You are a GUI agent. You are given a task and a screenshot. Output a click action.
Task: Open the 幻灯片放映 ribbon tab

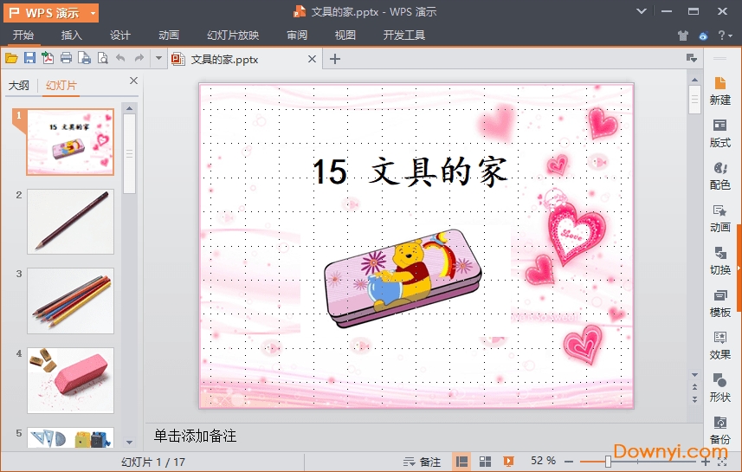coord(233,35)
